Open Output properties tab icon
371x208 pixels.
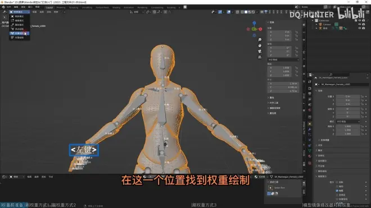pos(310,94)
